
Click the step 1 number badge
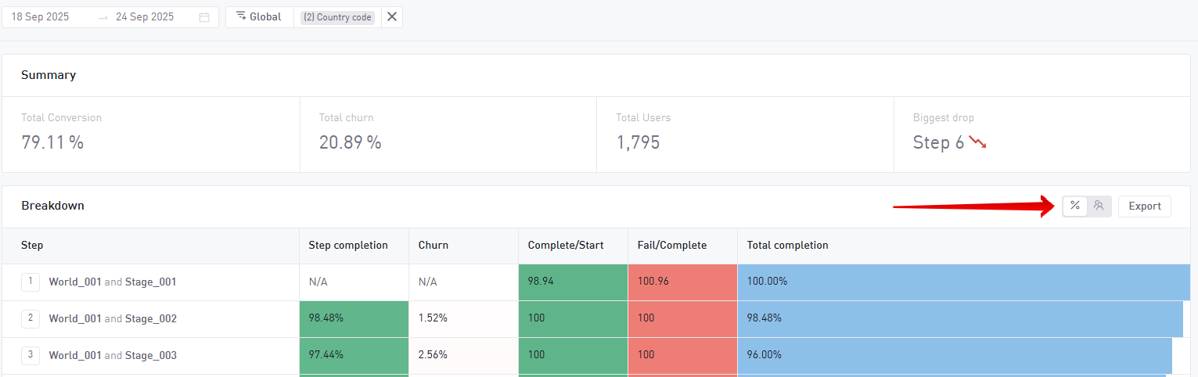point(31,282)
